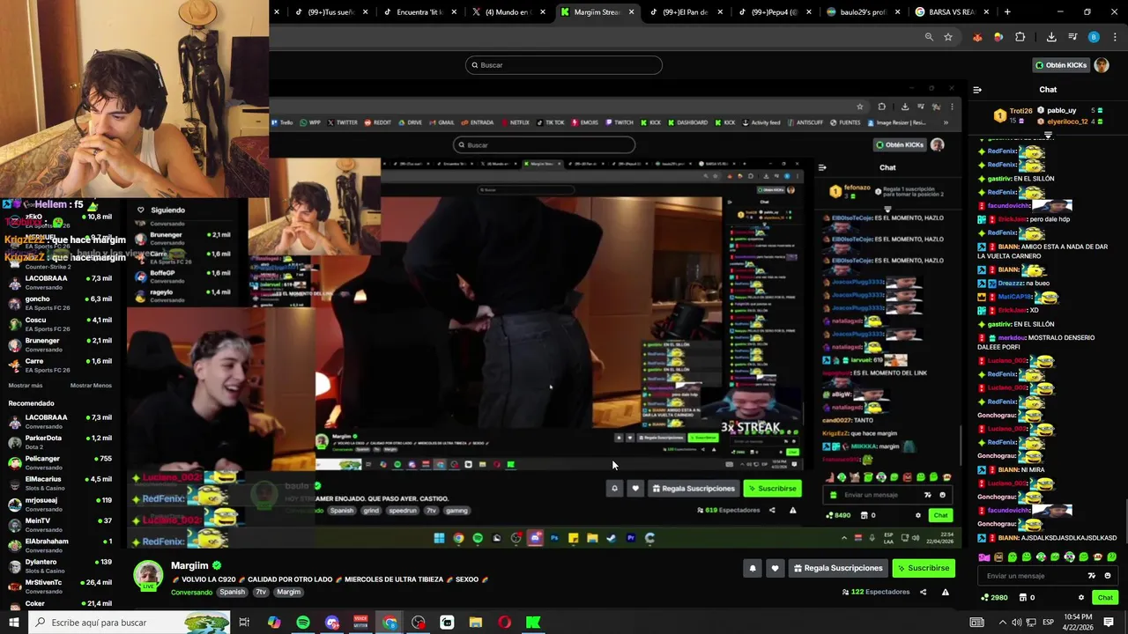Screen dimensions: 1128x634
Task: Open the Chrome three-dot menu
Action: point(1115,37)
